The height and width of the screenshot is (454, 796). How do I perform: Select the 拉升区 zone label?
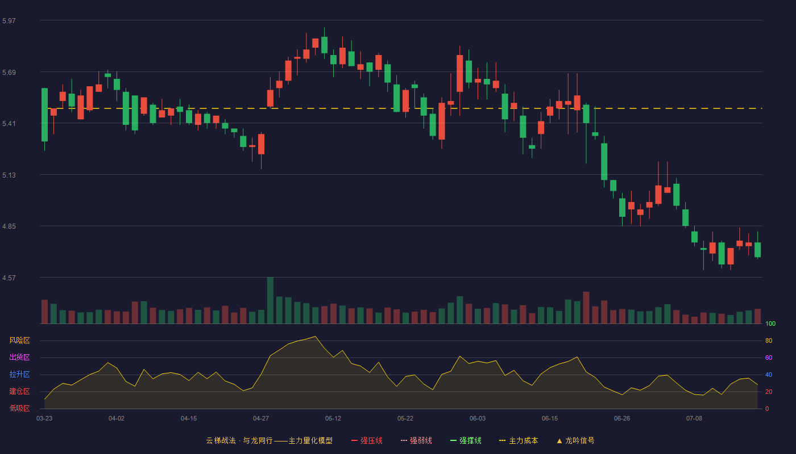coord(19,375)
